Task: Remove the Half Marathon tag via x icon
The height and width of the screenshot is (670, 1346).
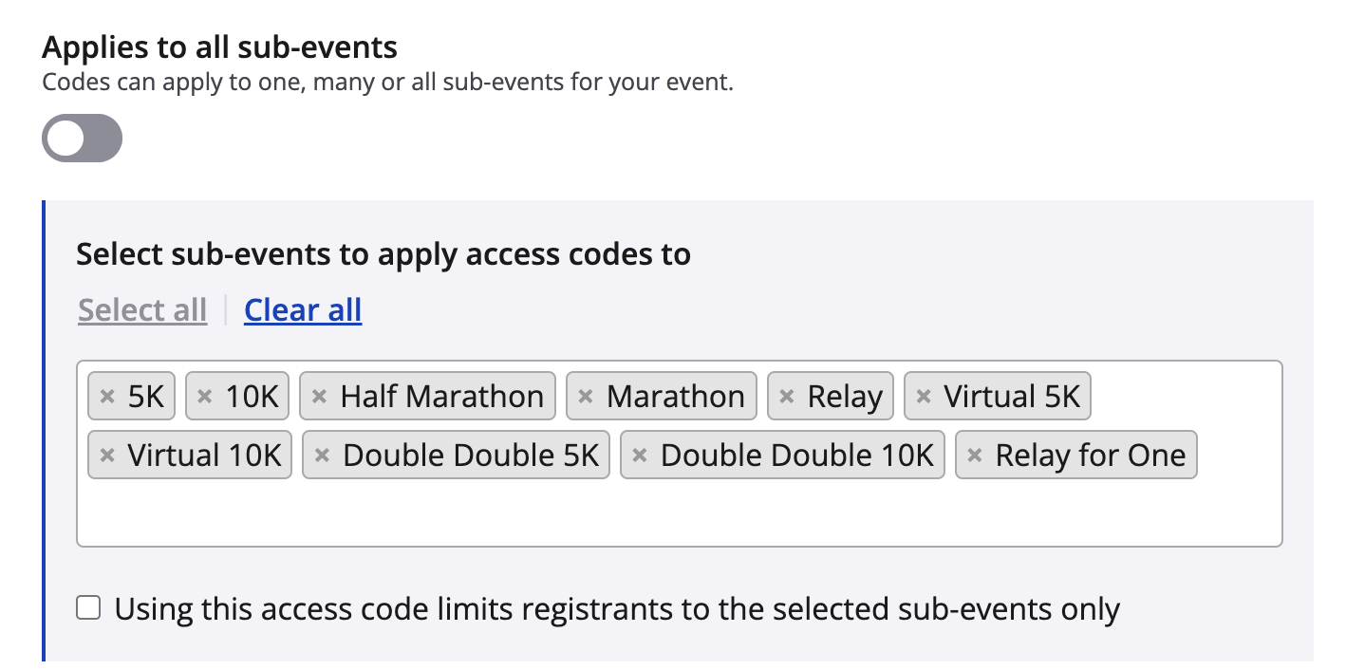Action: [320, 396]
